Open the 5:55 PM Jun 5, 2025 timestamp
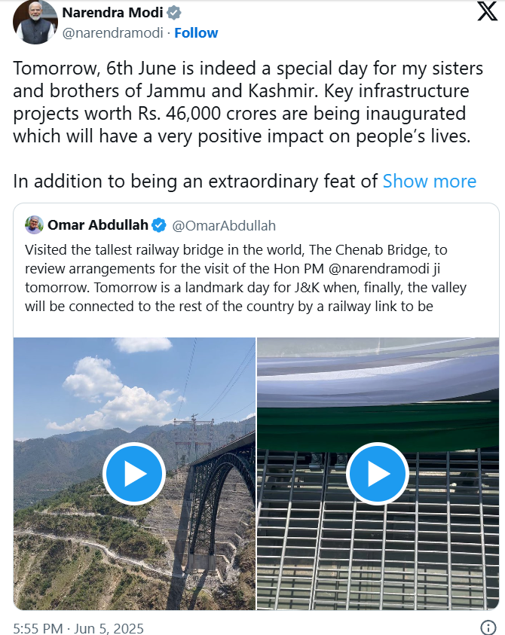 click(78, 628)
